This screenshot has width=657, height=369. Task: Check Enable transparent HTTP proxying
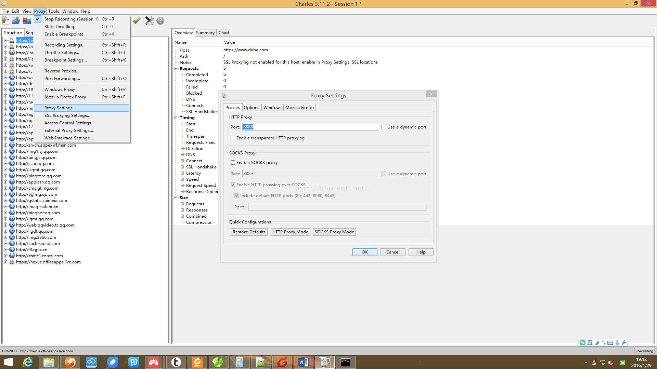click(233, 138)
